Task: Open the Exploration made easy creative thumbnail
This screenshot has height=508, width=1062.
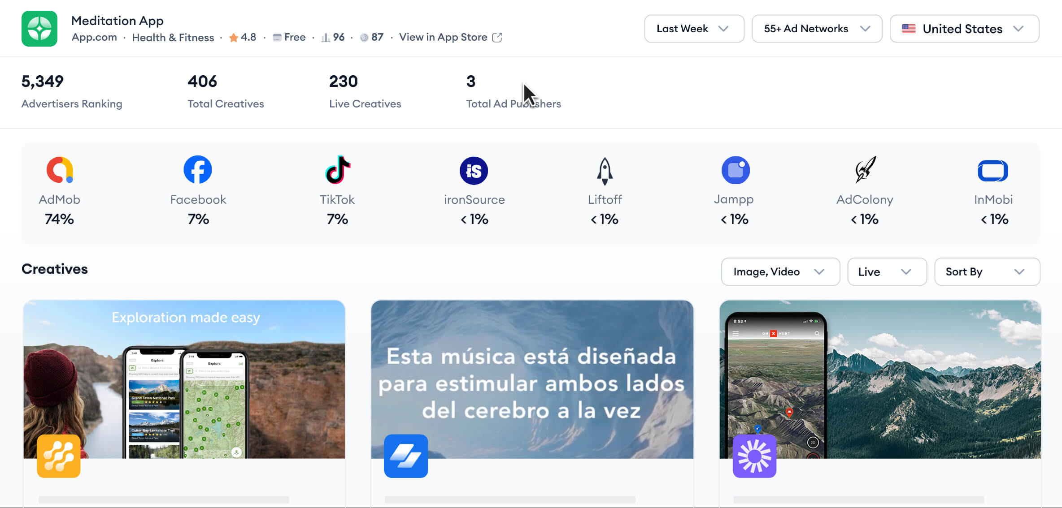Action: pyautogui.click(x=184, y=379)
